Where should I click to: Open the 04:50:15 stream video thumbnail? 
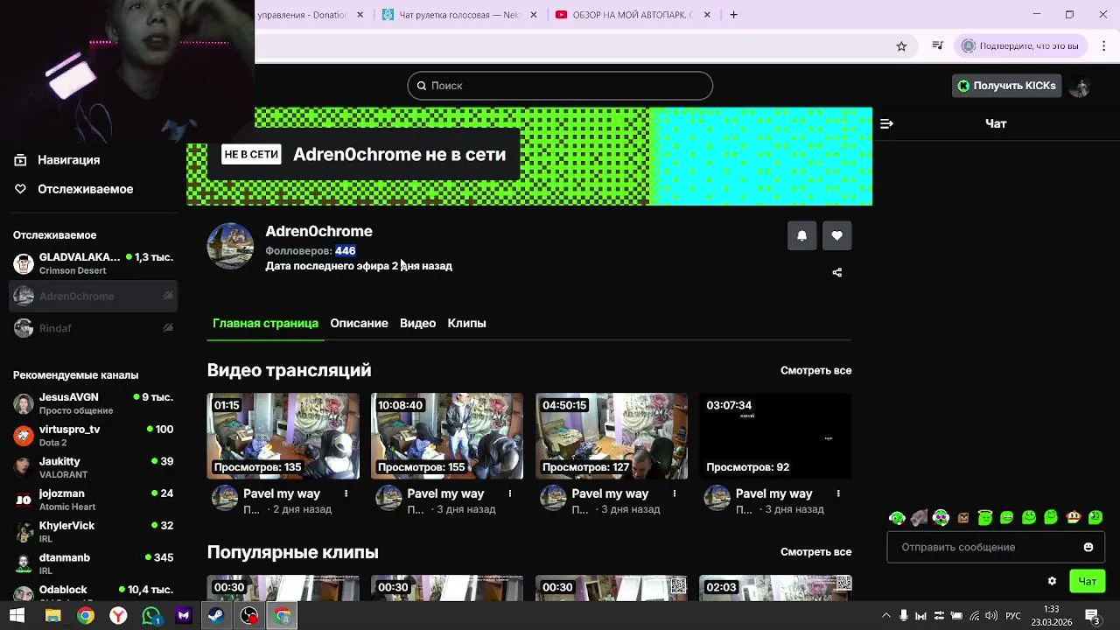pyautogui.click(x=612, y=436)
